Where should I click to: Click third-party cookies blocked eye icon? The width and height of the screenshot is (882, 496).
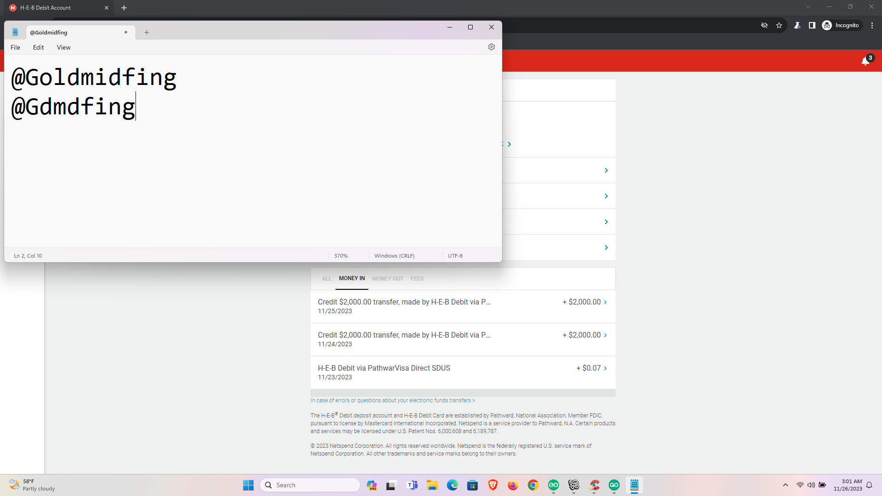coord(764,25)
